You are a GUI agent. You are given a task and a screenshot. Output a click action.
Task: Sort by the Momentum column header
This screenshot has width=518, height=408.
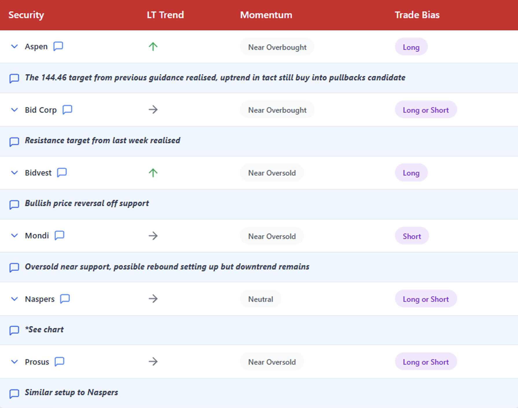pyautogui.click(x=266, y=15)
